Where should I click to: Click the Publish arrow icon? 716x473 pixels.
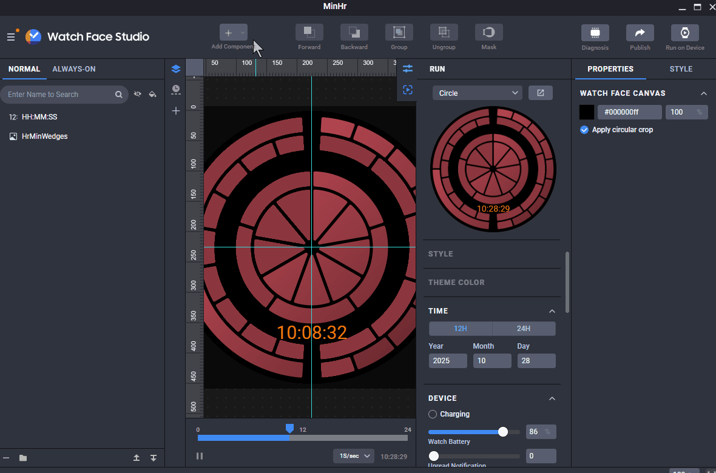click(640, 33)
